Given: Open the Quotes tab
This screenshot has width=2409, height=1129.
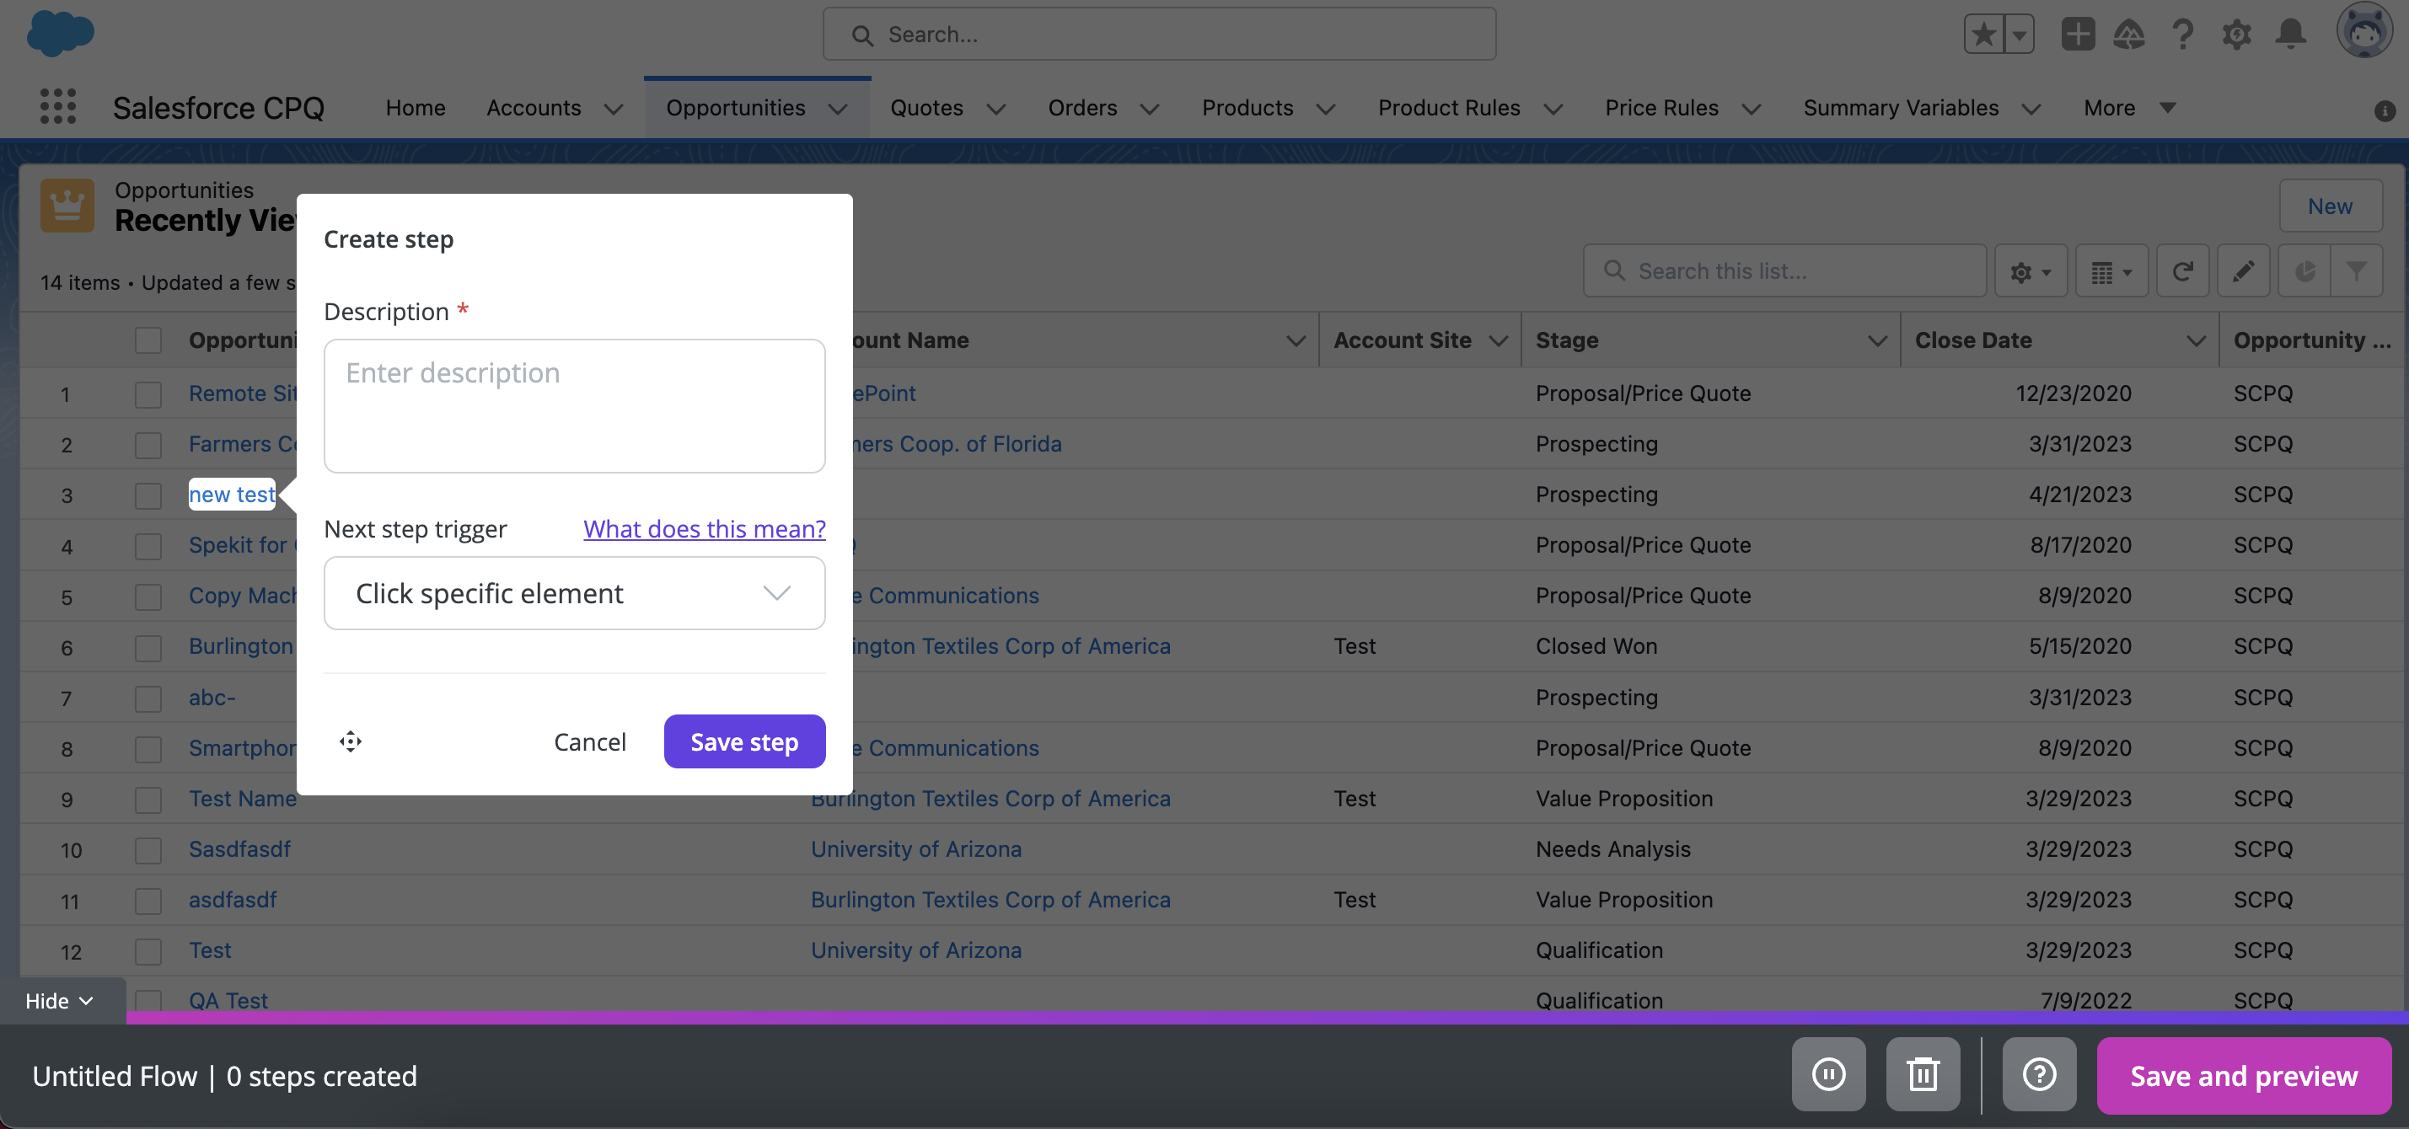Looking at the screenshot, I should (x=926, y=109).
